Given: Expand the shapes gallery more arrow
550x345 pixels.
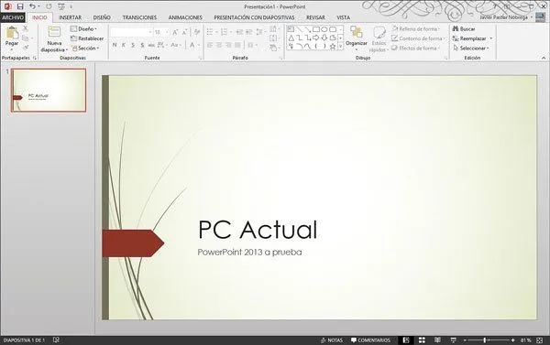Looking at the screenshot, I should pyautogui.click(x=340, y=46).
